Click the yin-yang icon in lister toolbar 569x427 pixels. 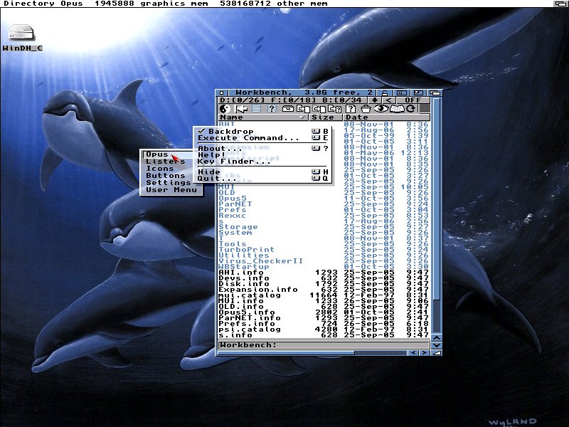pyautogui.click(x=225, y=109)
